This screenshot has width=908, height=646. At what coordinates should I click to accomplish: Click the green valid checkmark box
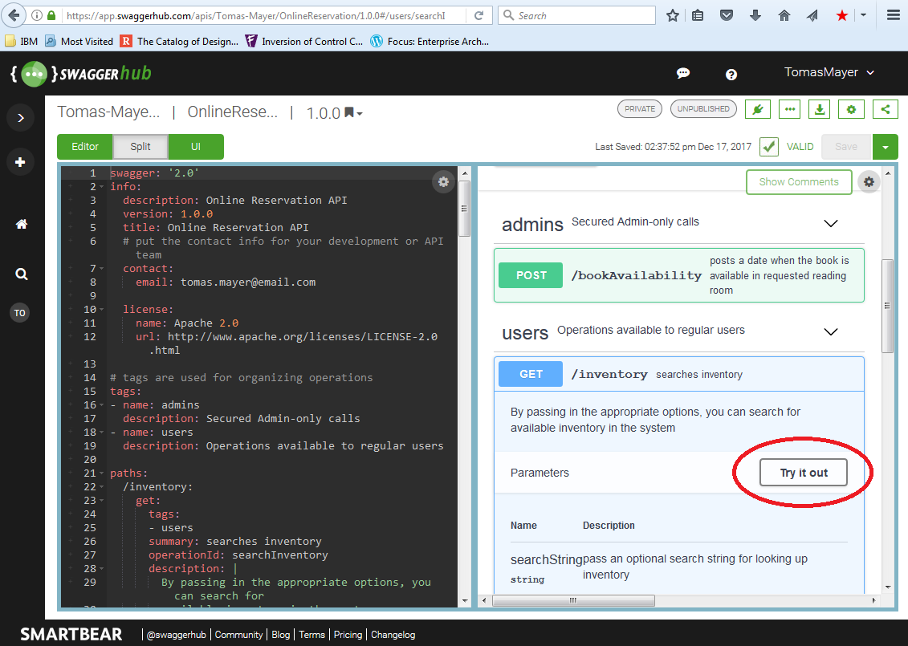768,147
